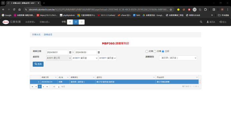The image size is (231, 124).
Task: Click the red extension icon in toolbar
Action: (189, 10)
